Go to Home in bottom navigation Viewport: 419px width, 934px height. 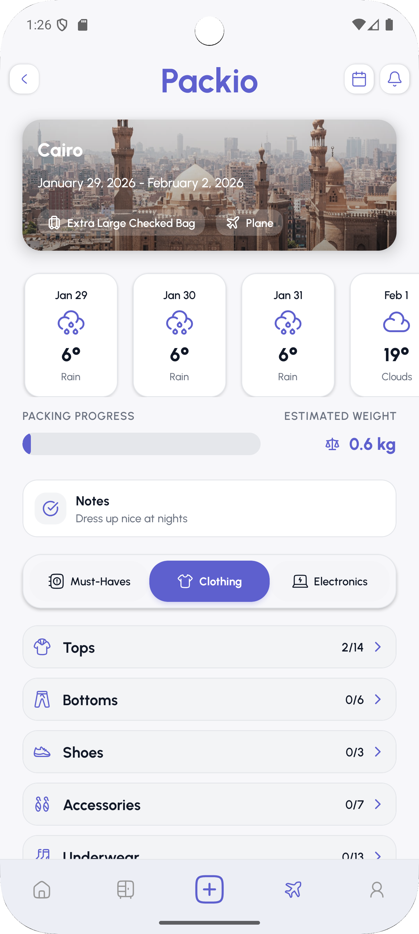[x=42, y=890]
